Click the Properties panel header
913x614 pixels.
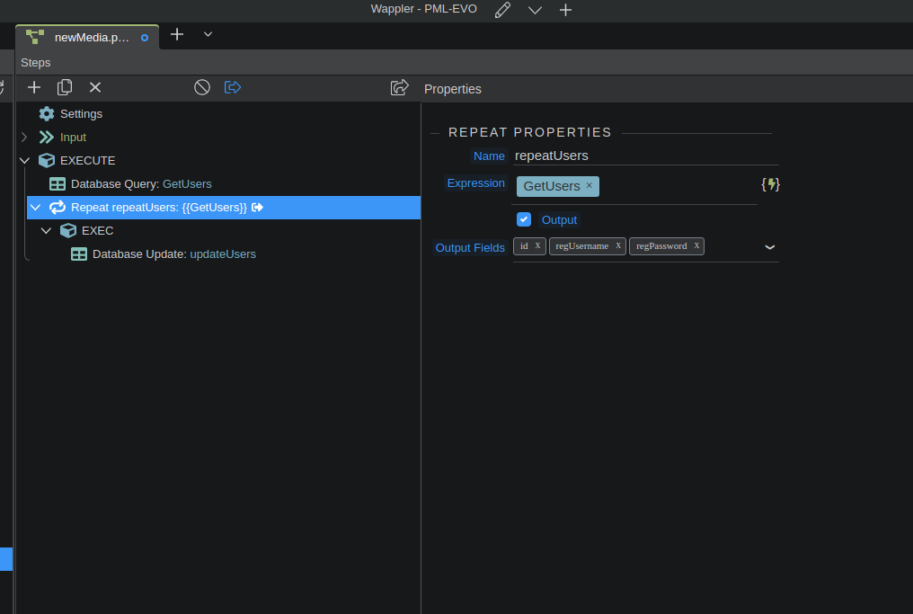tap(452, 89)
